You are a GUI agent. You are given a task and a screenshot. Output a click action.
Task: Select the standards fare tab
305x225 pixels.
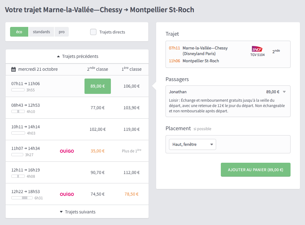pos(41,32)
